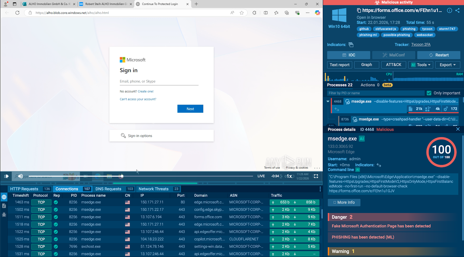Collapse the msedge.exe 4468 process tree
This screenshot has height=257, width=464.
click(x=328, y=101)
